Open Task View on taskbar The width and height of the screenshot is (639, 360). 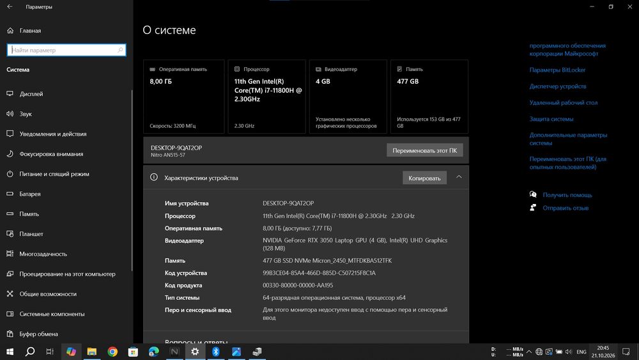pyautogui.click(x=50, y=352)
